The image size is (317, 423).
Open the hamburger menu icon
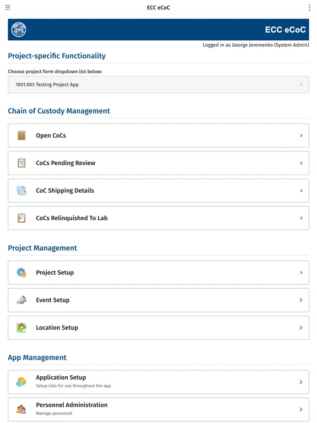tap(8, 7)
